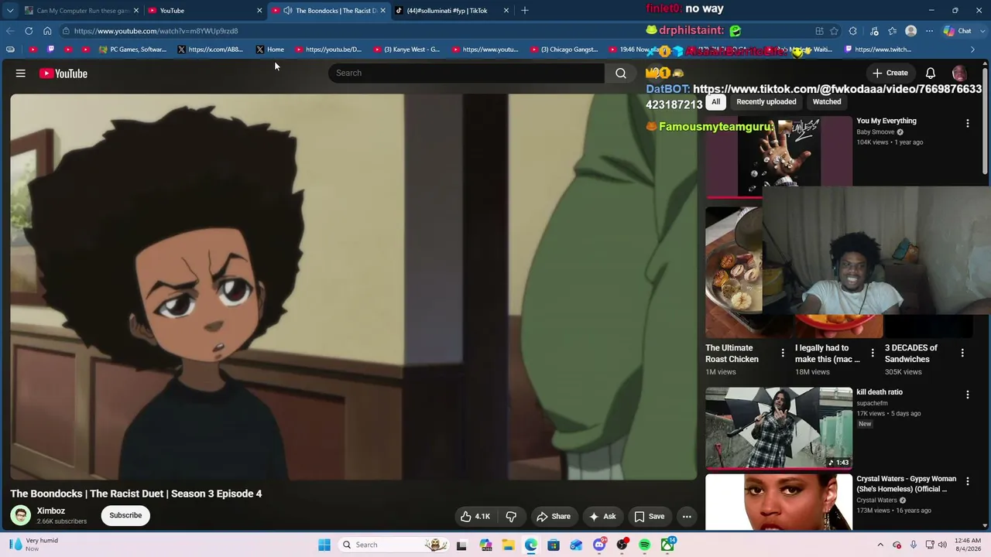
Task: Click the Ask button
Action: point(602,516)
